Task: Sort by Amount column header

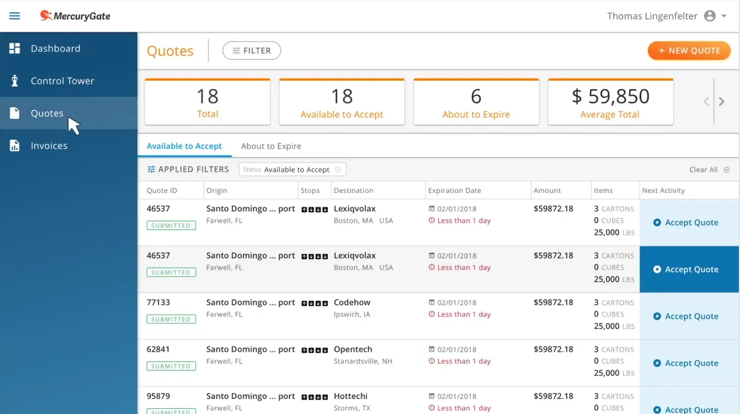Action: pos(547,191)
